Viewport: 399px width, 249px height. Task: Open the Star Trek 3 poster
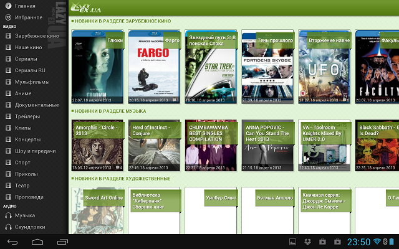tap(211, 67)
